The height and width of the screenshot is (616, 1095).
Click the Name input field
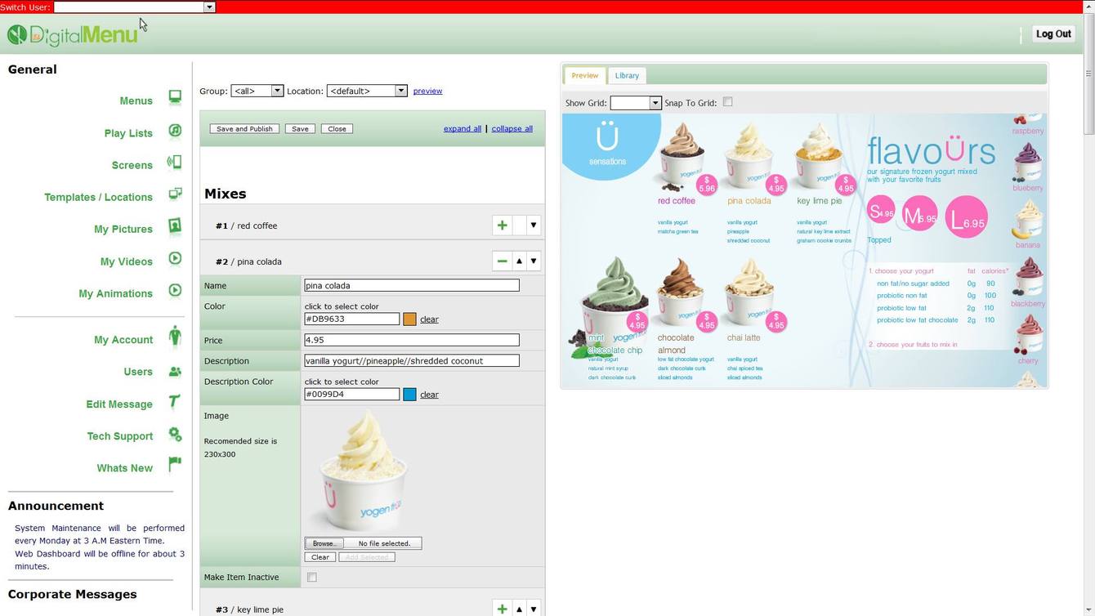[412, 285]
